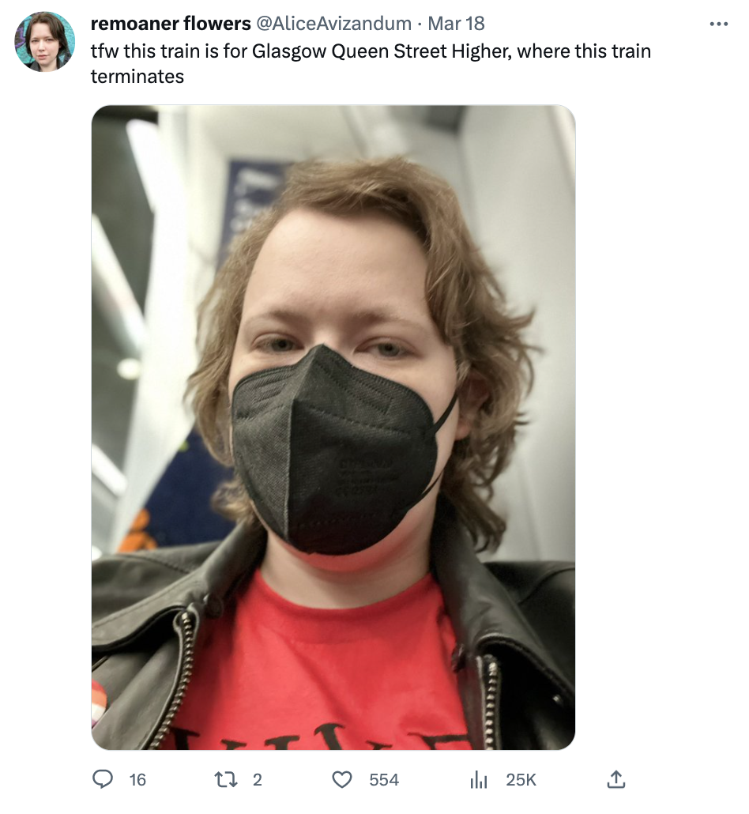Open the profile avatar picture
Viewport: 749px width, 814px height.
coord(44,42)
